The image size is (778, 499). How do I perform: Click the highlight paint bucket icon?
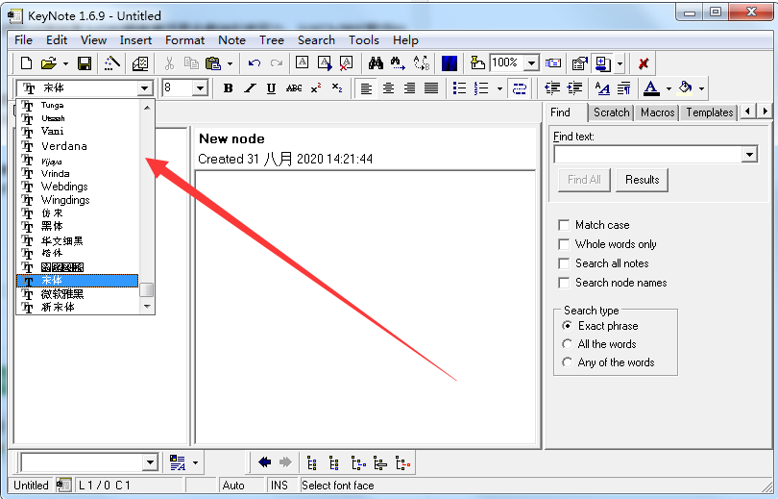click(x=685, y=88)
